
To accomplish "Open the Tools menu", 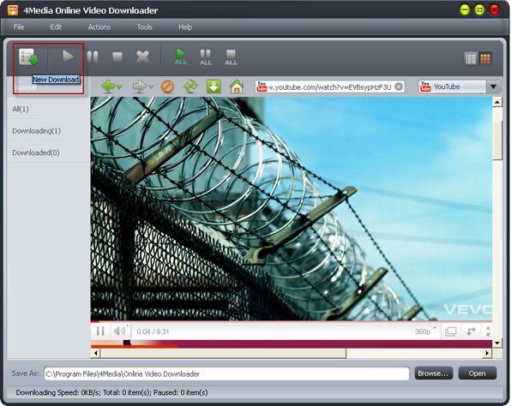I will click(x=145, y=27).
